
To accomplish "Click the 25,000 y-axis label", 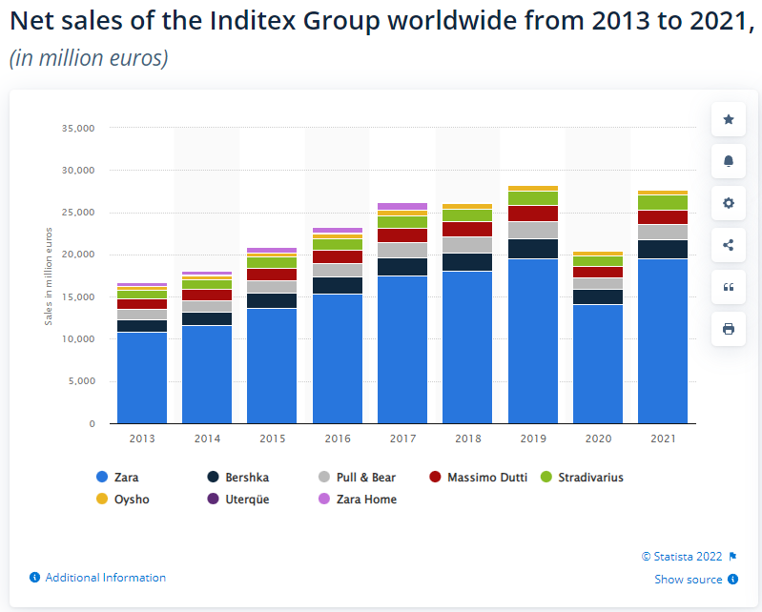I will pos(78,213).
